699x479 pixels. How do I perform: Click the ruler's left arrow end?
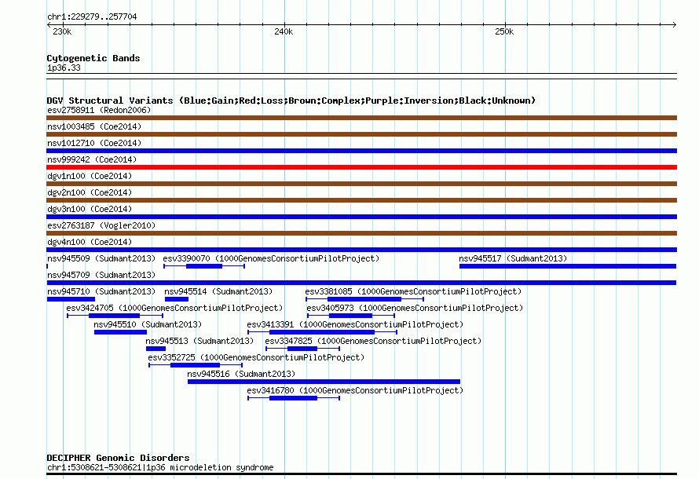click(x=49, y=24)
